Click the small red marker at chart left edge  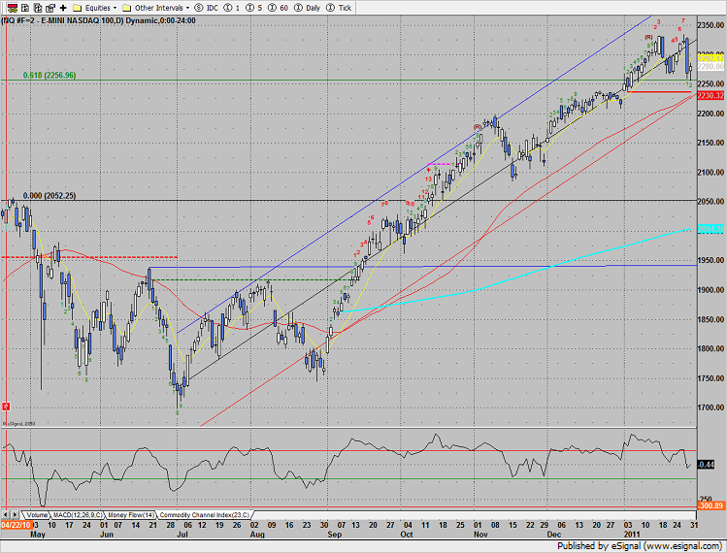tap(6, 407)
